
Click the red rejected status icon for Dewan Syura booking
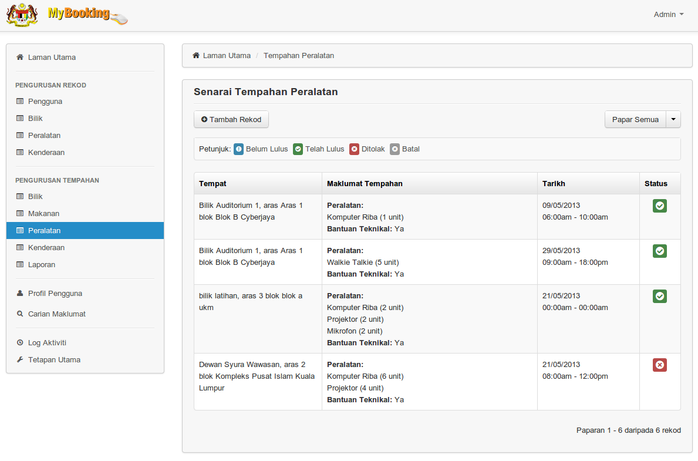point(660,365)
